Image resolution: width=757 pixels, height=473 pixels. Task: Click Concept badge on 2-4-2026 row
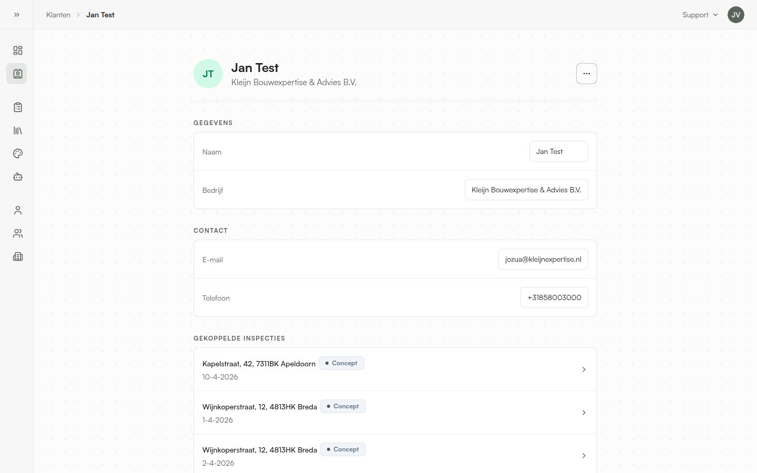(343, 449)
